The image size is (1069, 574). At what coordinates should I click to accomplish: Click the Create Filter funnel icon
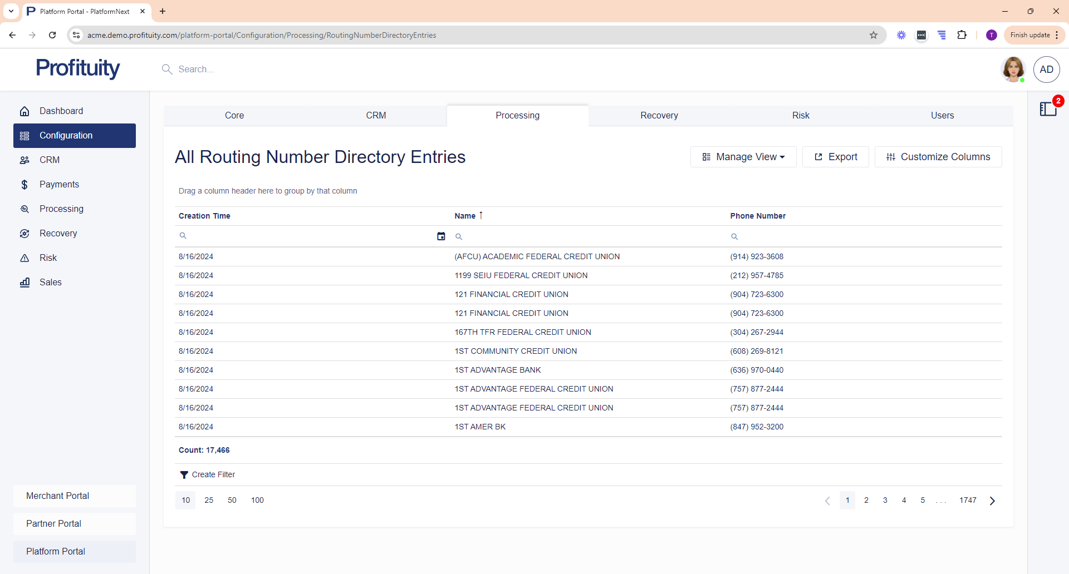pos(184,475)
